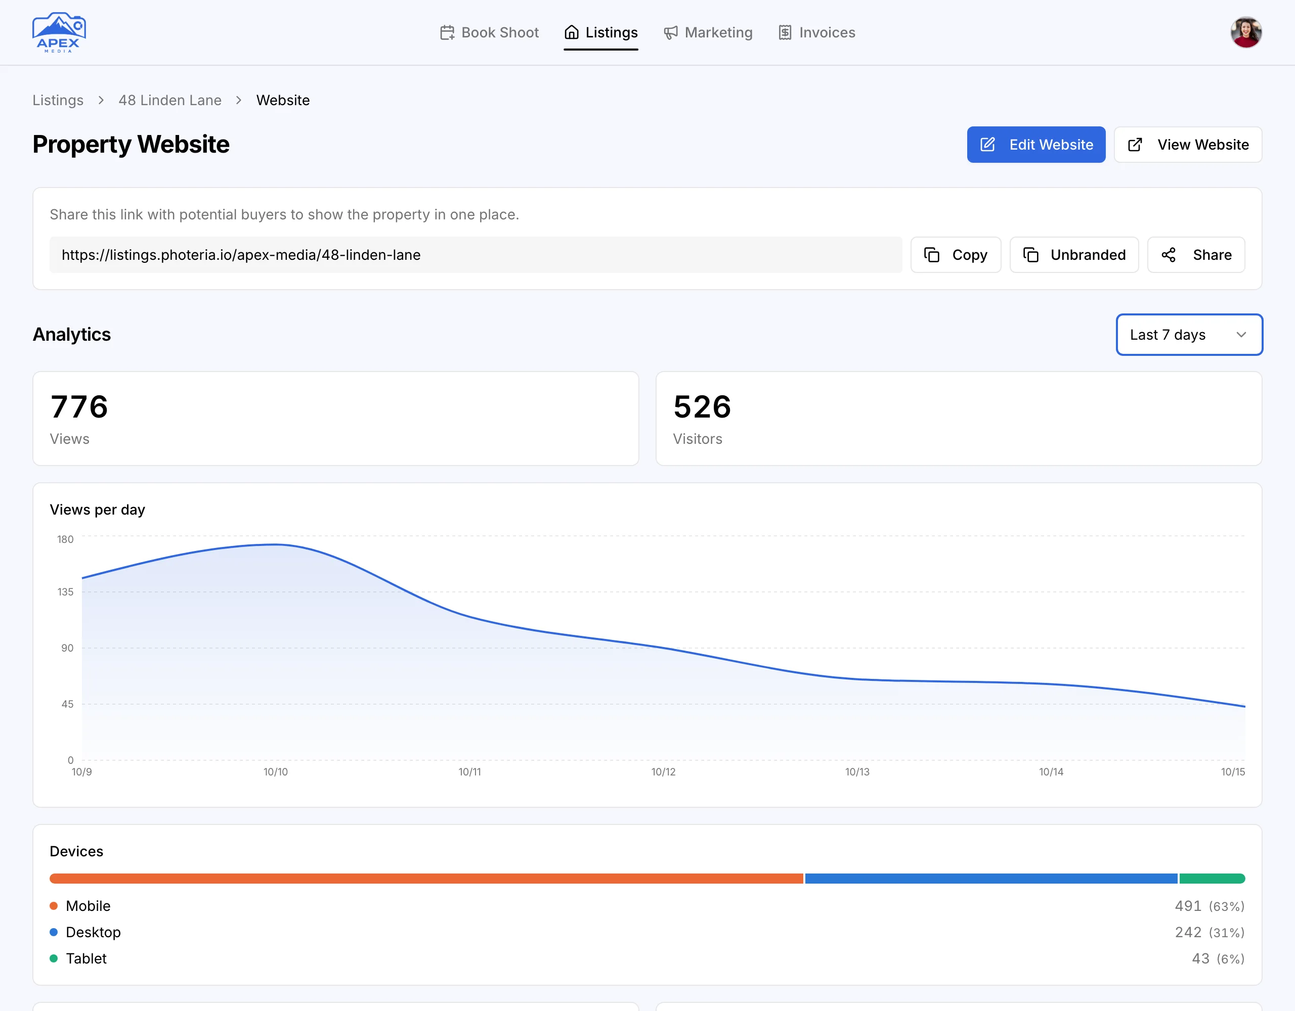Click the 10/14 label on the chart axis
This screenshot has width=1295, height=1011.
point(1051,771)
